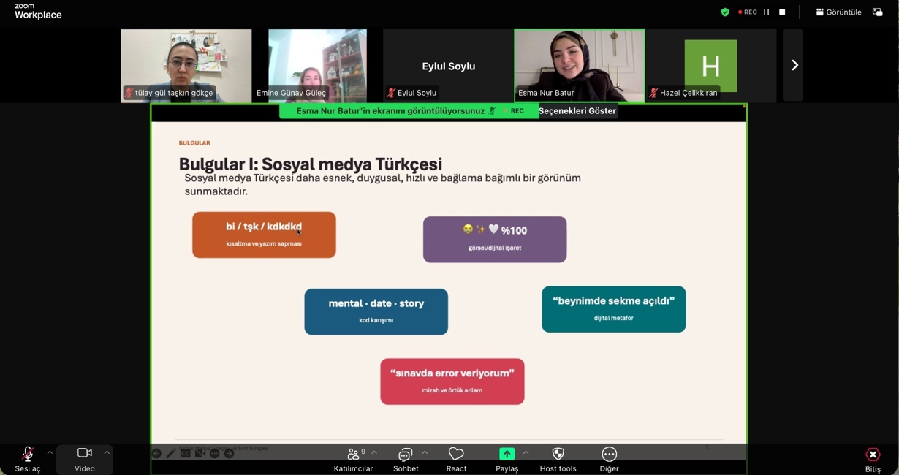Stop the recording
899x475 pixels.
782,12
